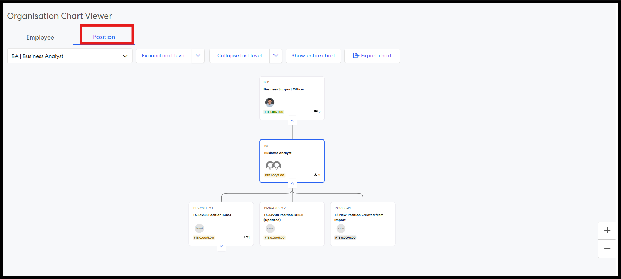Screen dimensions: 621x279
Task: Expand TS 36238 Position 1312.1 subordinates
Action: 221,246
